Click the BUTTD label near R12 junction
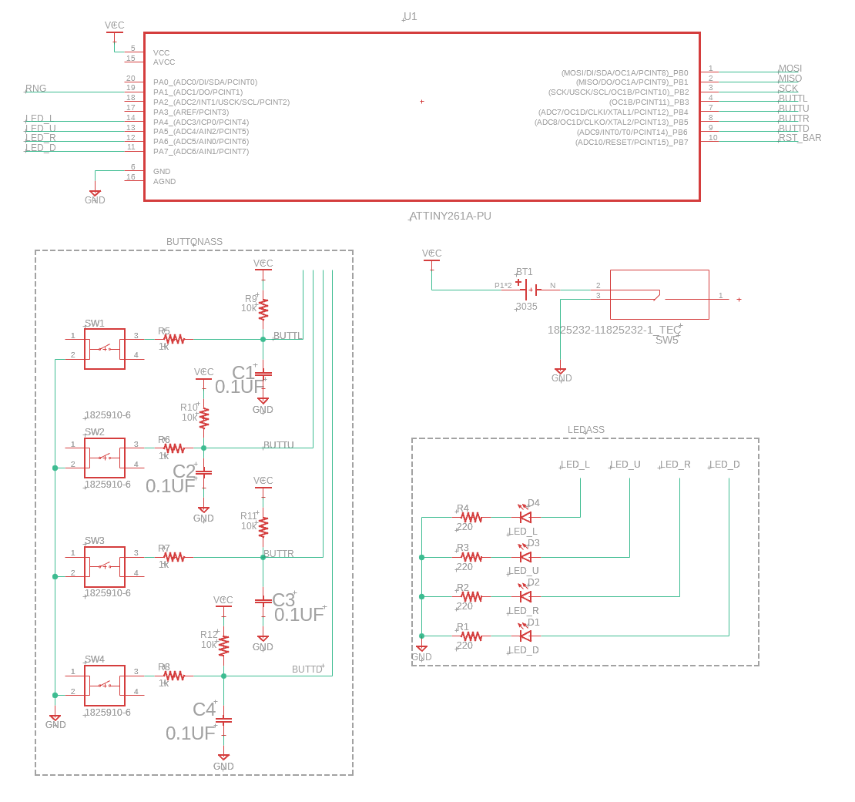This screenshot has width=855, height=802. click(x=307, y=669)
